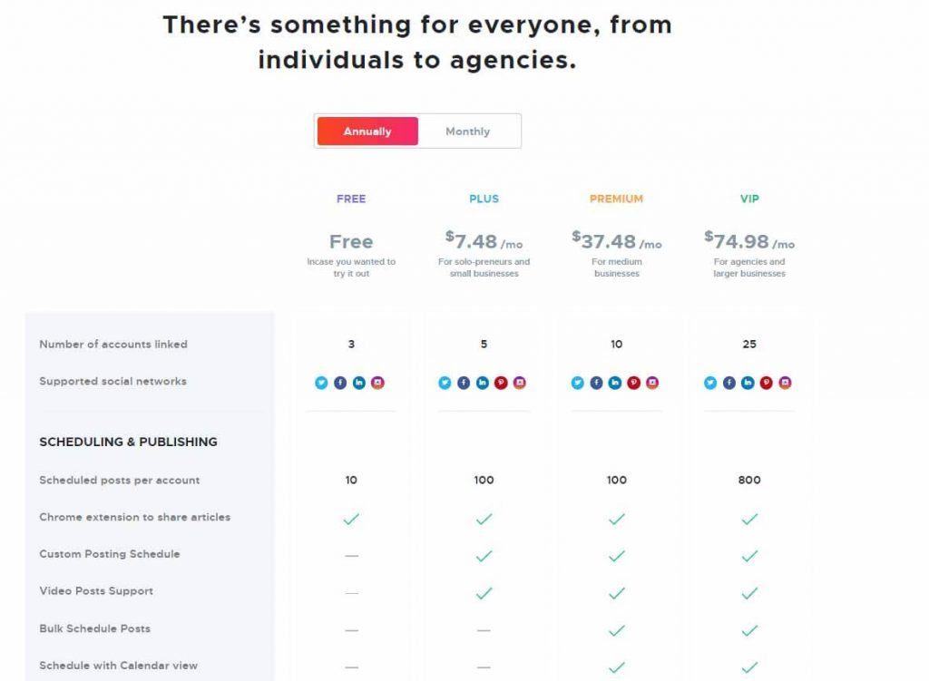Click the Bulk Schedule Posts checkmark under Premium

tap(617, 630)
